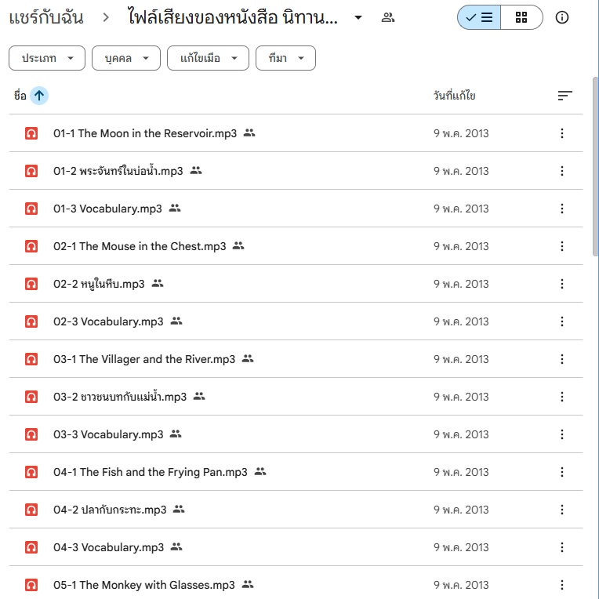Expand the ที่มา filter dropdown

click(x=285, y=58)
